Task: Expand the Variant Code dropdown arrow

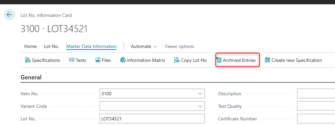Action: 200,106
